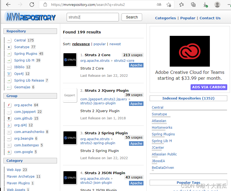Screen dimensions: 231x191
Task: Open Hortonworks in indexed repositories list
Action: pos(162,127)
